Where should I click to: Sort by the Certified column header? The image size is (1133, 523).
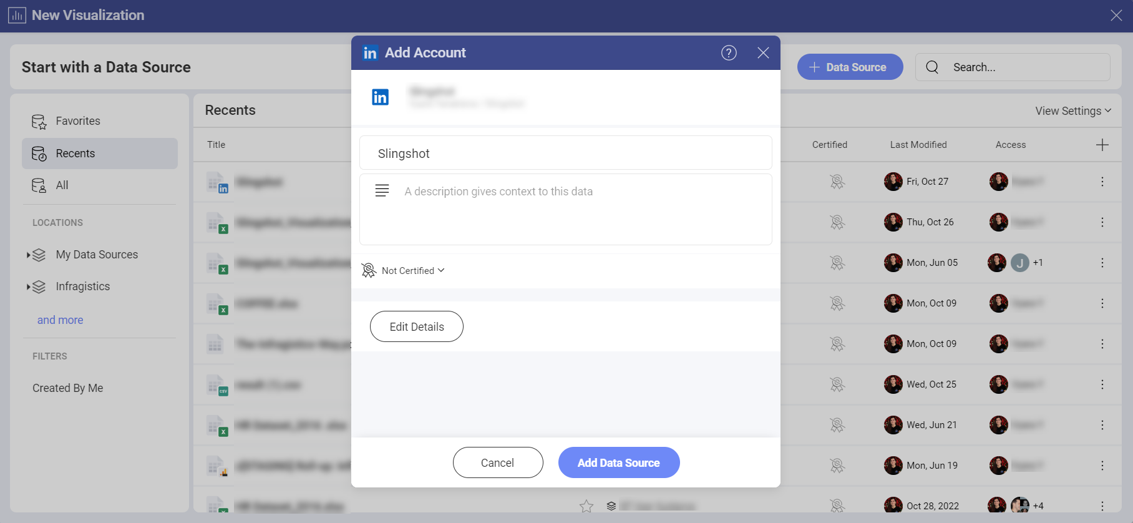[830, 145]
